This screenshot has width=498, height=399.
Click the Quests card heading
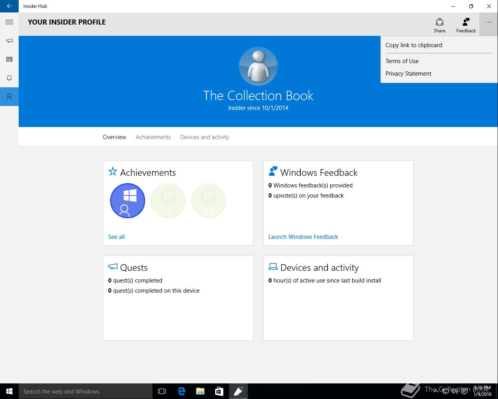point(134,268)
